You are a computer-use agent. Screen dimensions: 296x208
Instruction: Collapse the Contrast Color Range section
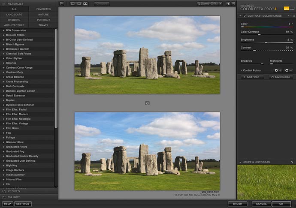coord(240,16)
